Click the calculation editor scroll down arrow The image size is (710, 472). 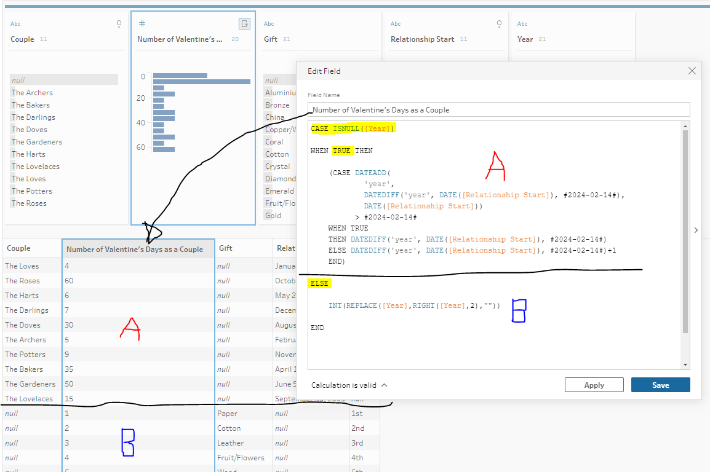pos(686,364)
